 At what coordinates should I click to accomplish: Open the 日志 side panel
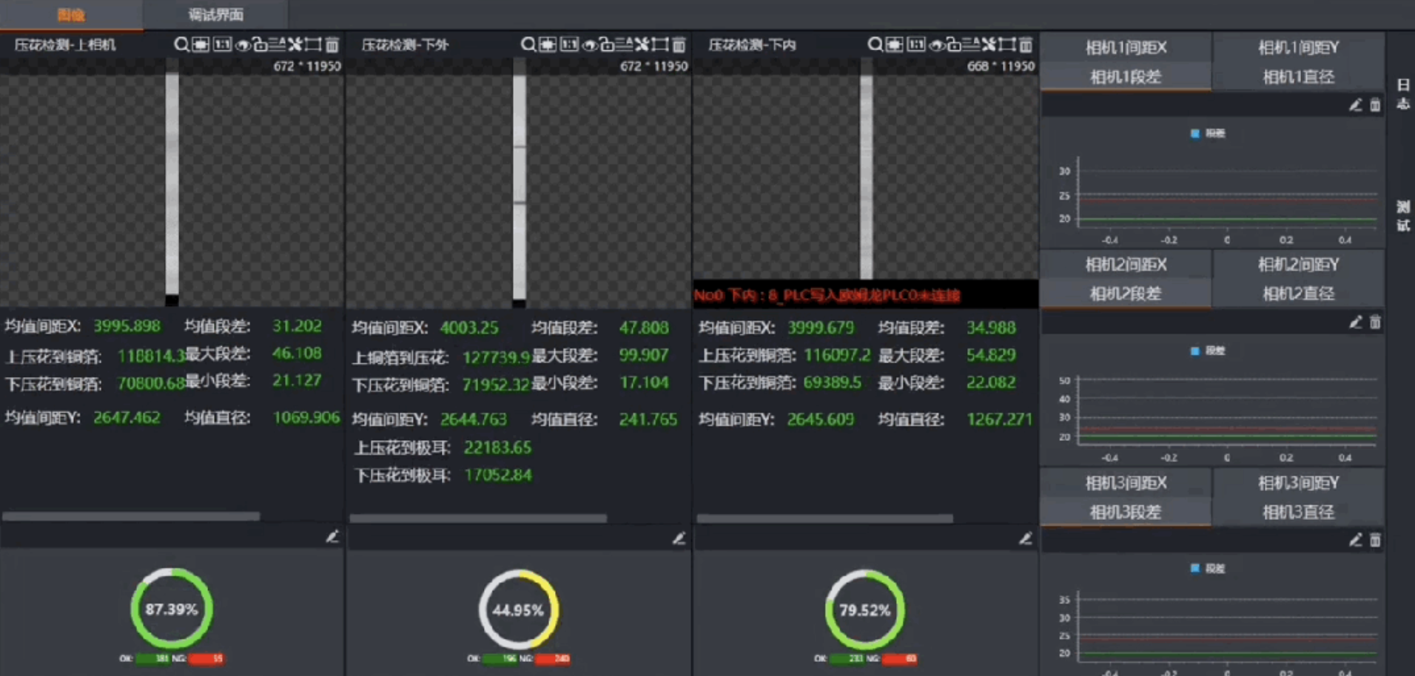click(x=1402, y=94)
